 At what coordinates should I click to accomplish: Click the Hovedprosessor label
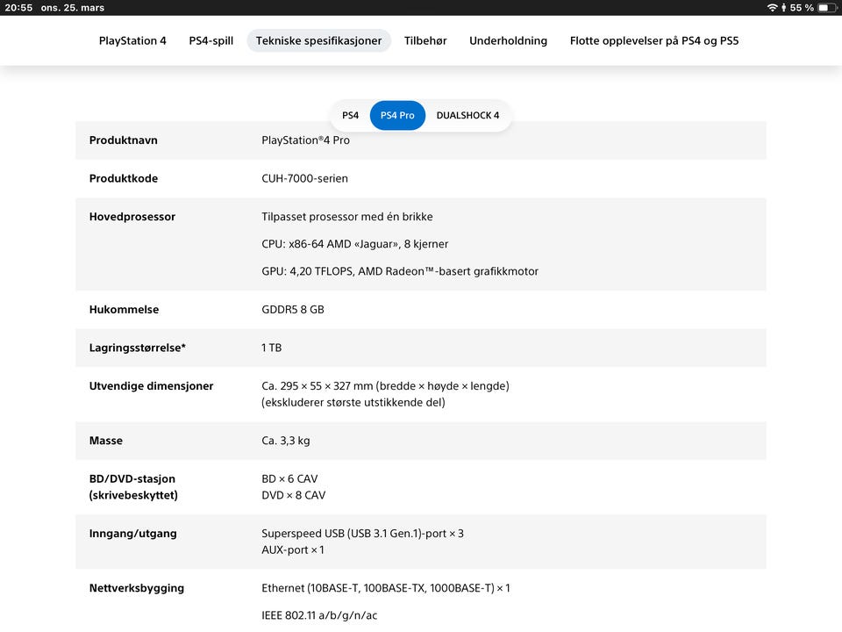(x=132, y=217)
